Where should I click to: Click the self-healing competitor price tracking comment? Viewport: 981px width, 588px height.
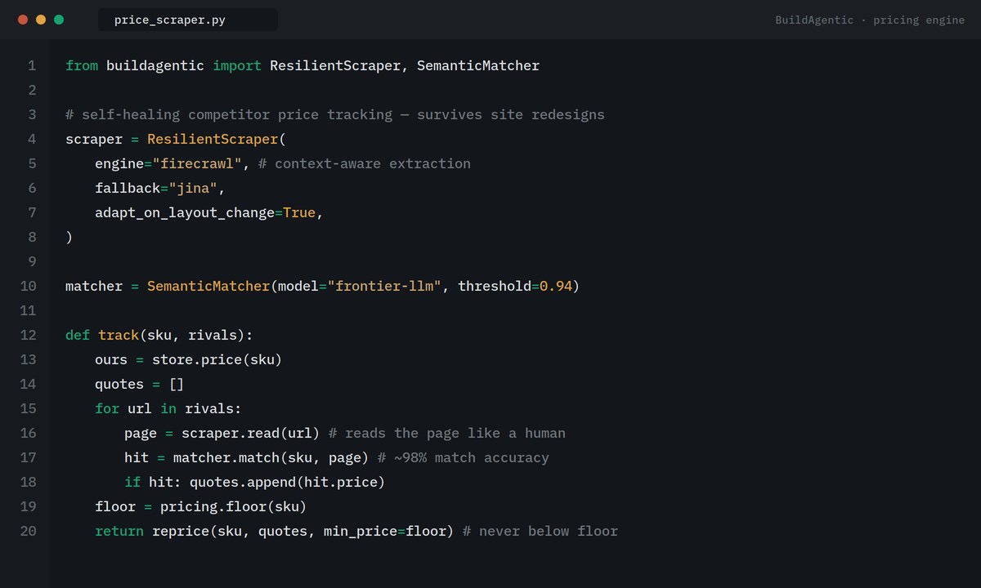[x=335, y=114]
